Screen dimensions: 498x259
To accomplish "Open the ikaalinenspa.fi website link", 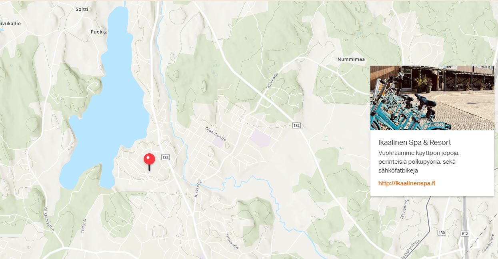I will [407, 183].
